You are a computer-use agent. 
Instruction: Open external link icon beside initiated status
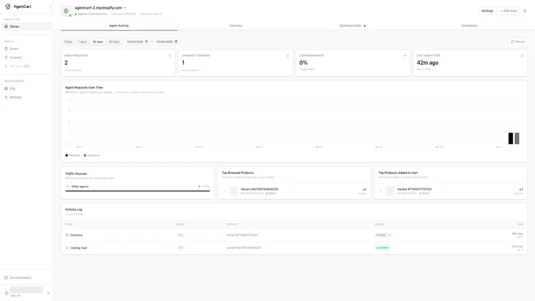click(x=390, y=235)
